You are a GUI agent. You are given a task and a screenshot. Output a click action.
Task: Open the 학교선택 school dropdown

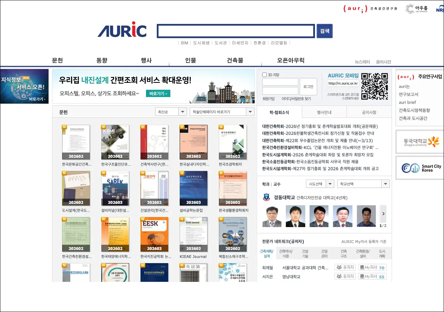point(363,184)
